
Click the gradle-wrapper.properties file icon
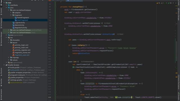(9, 72)
